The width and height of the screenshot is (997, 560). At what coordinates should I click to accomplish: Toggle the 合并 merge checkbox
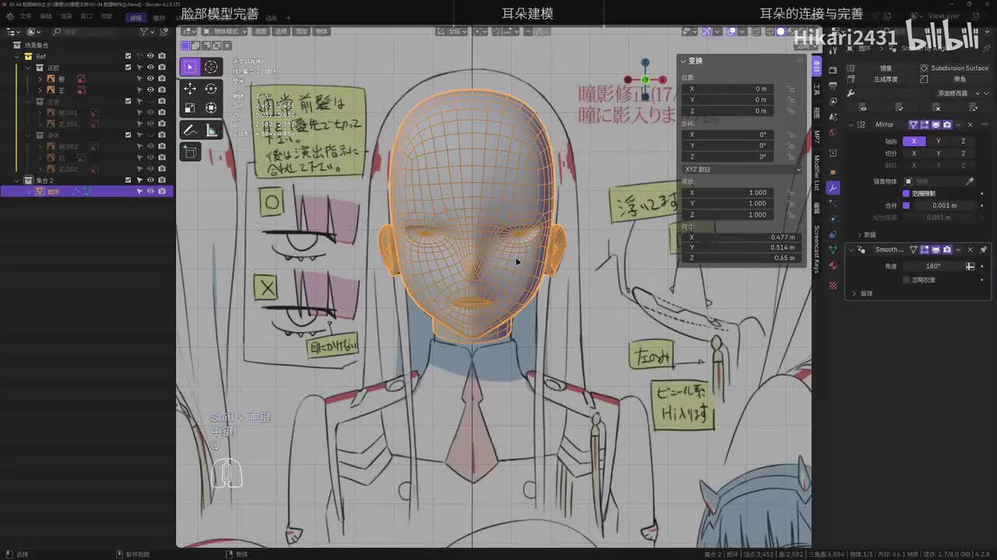(x=906, y=205)
